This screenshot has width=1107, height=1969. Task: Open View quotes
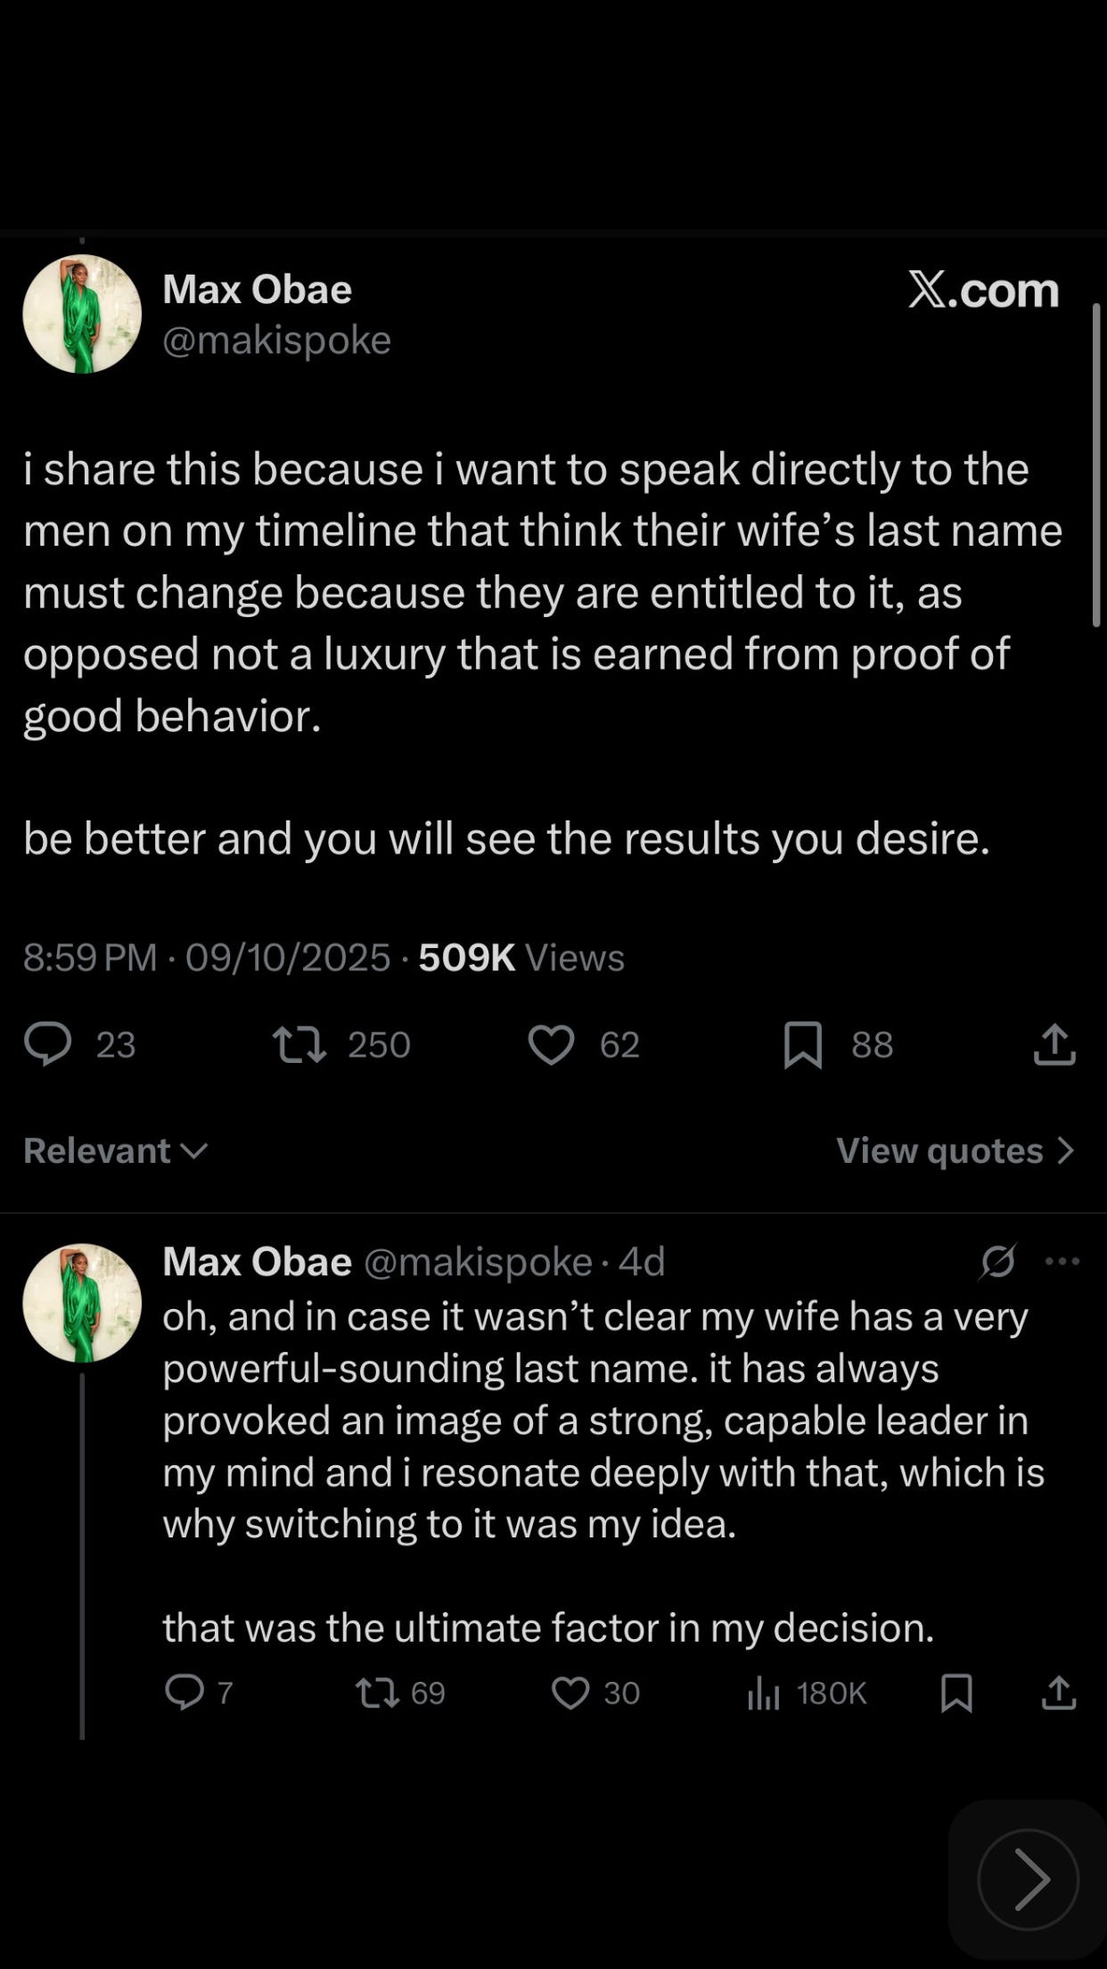click(x=955, y=1150)
